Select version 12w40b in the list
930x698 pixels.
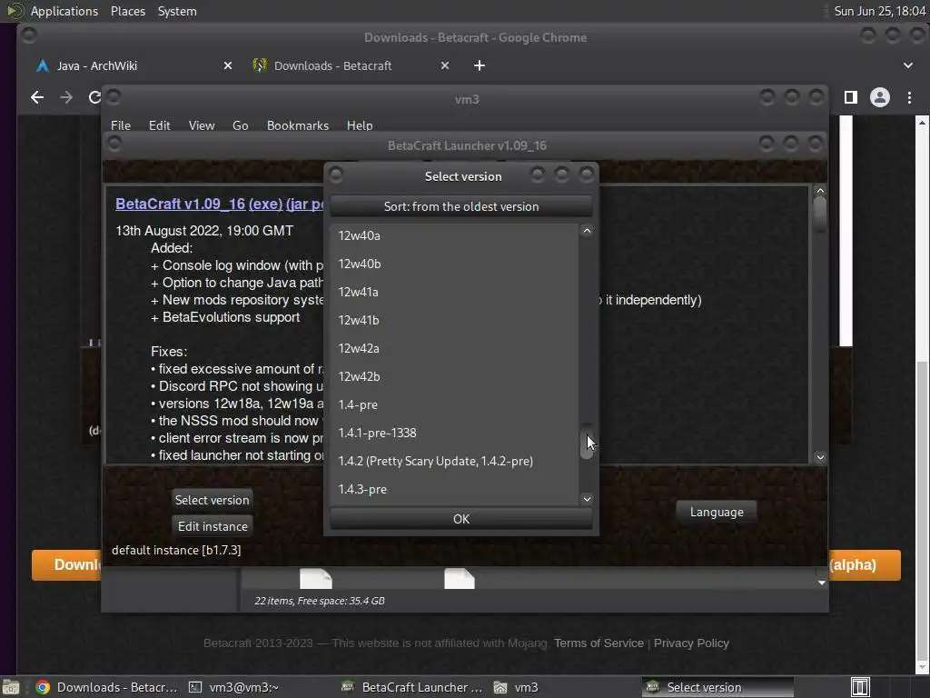(454, 264)
